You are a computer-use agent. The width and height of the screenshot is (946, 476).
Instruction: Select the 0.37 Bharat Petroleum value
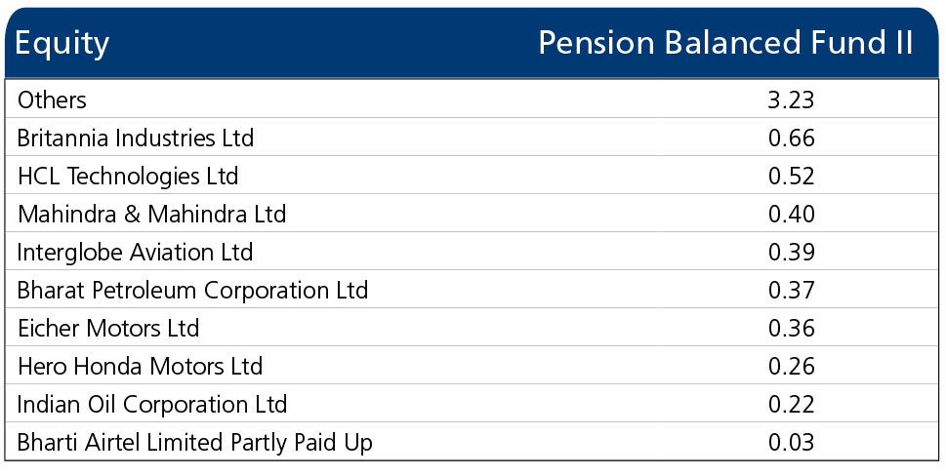(x=791, y=291)
